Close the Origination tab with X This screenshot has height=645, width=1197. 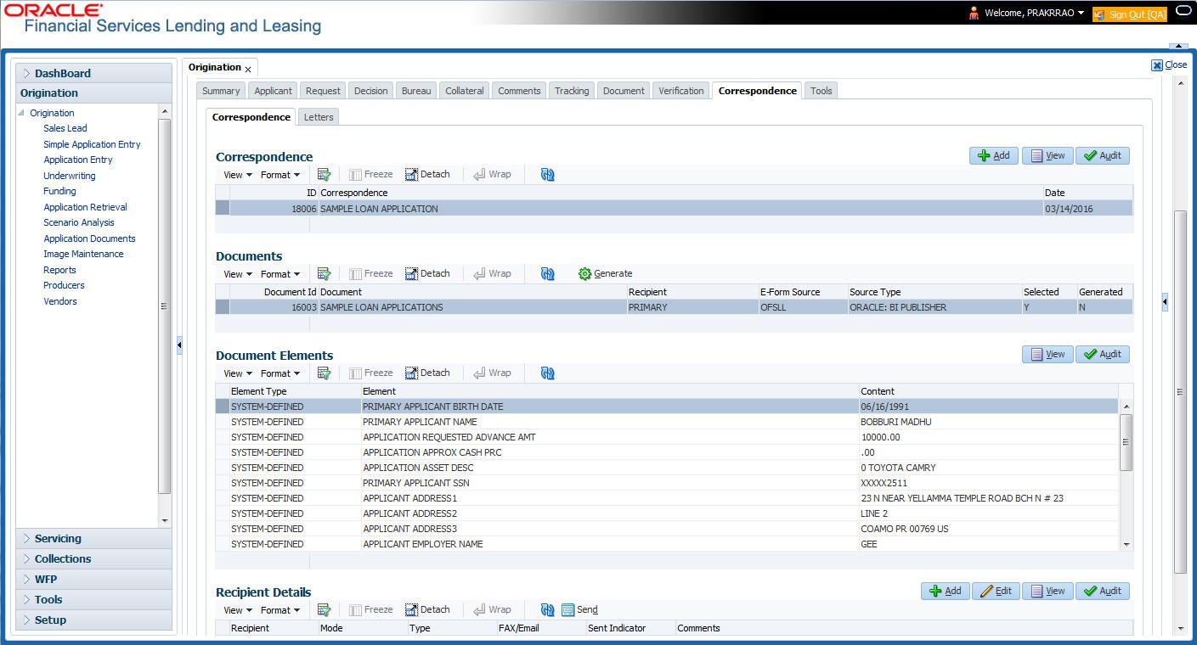coord(248,69)
